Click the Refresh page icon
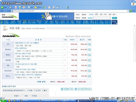 tap(20, 7)
